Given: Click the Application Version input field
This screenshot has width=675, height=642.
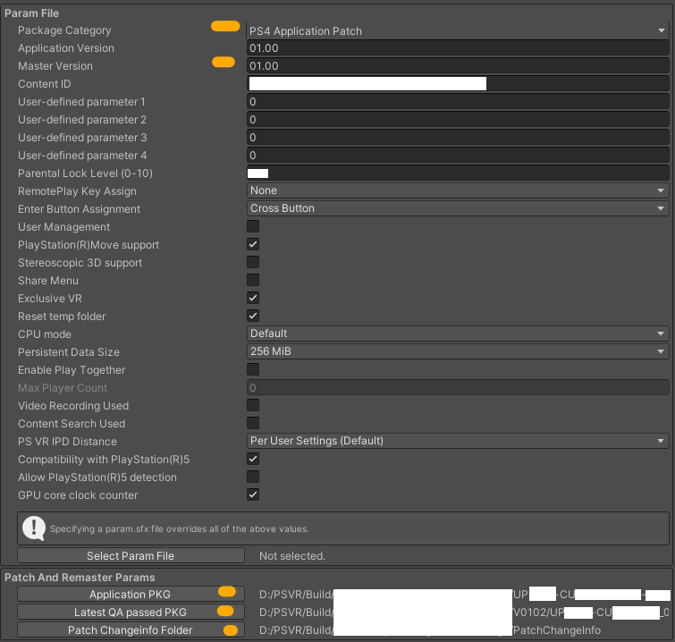Looking at the screenshot, I should 457,48.
